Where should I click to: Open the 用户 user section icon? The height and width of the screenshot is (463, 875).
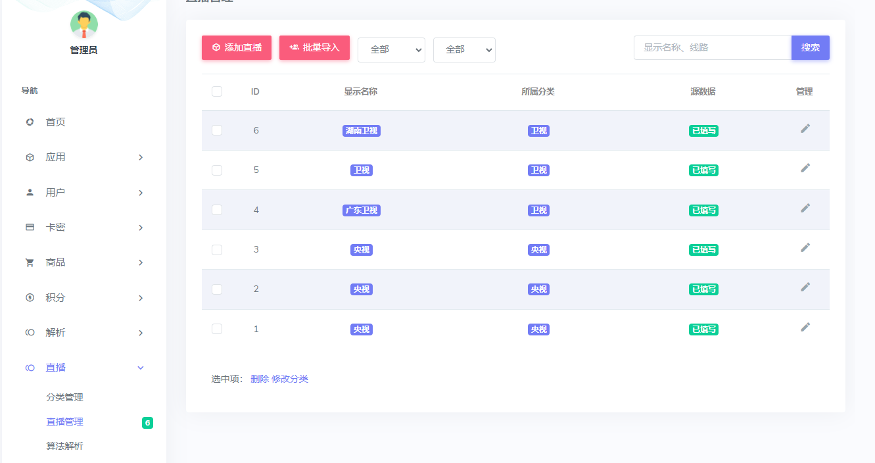tap(29, 192)
